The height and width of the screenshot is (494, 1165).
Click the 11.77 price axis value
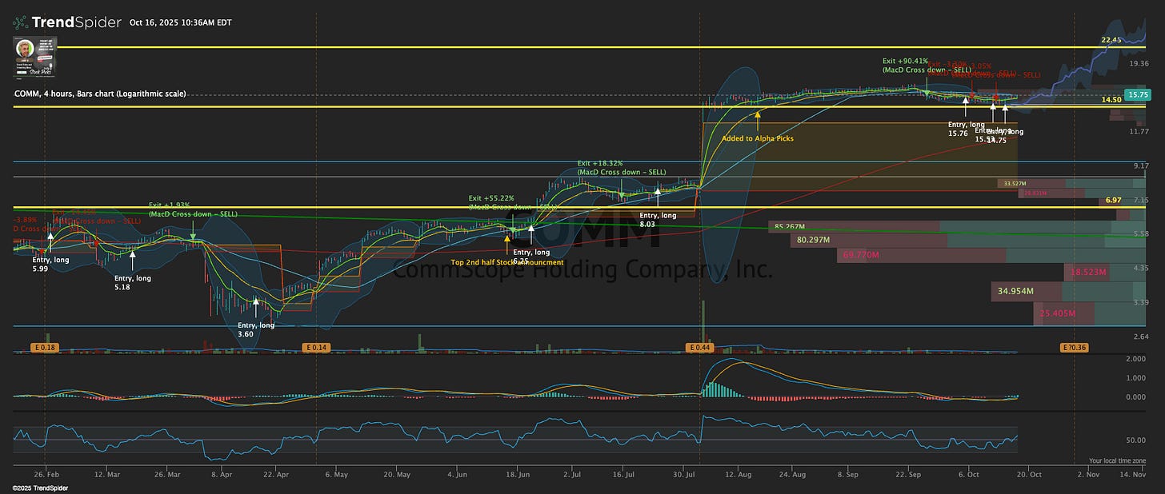1139,131
